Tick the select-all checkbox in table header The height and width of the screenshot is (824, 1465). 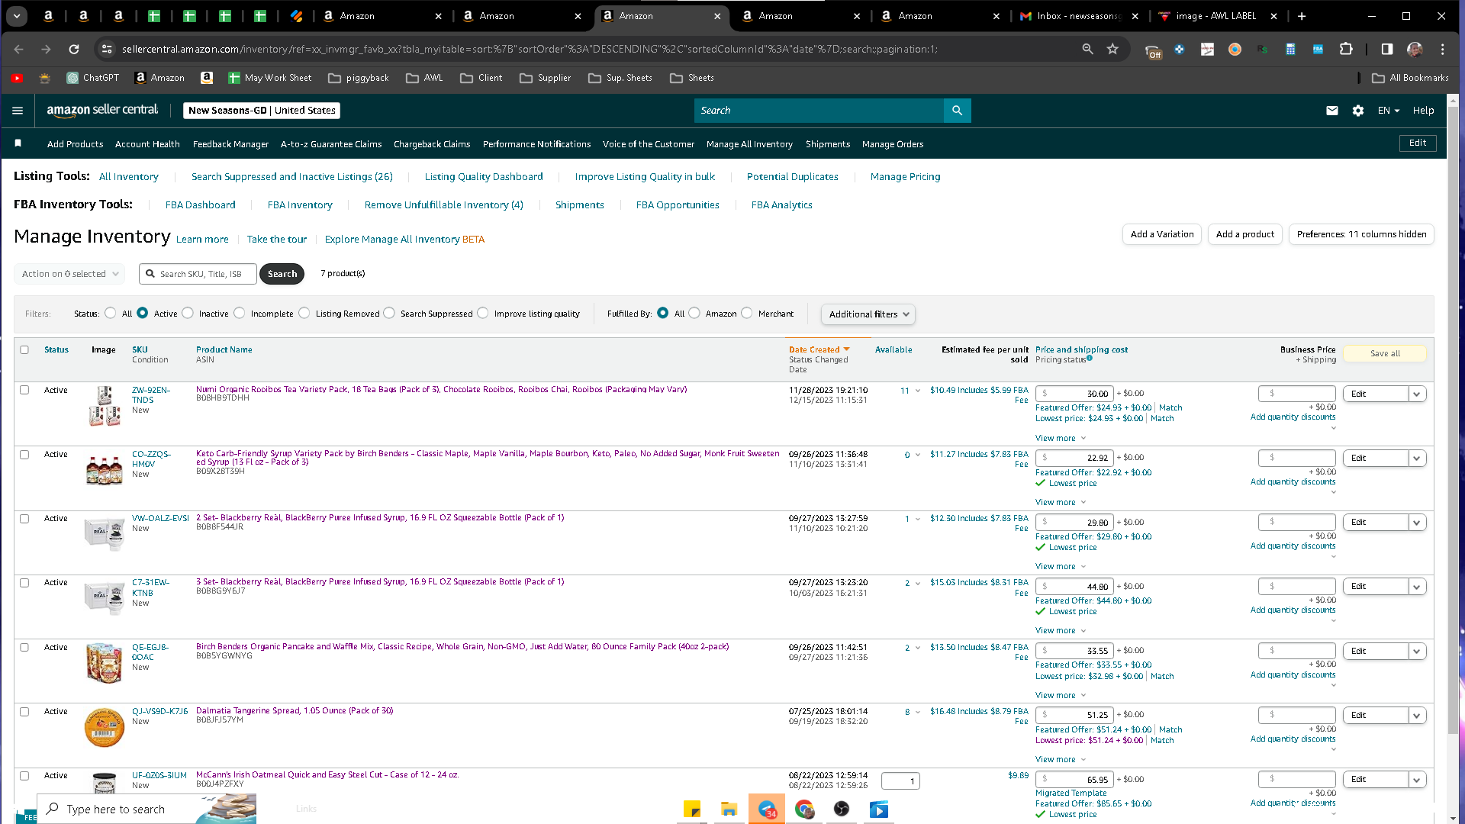(24, 350)
